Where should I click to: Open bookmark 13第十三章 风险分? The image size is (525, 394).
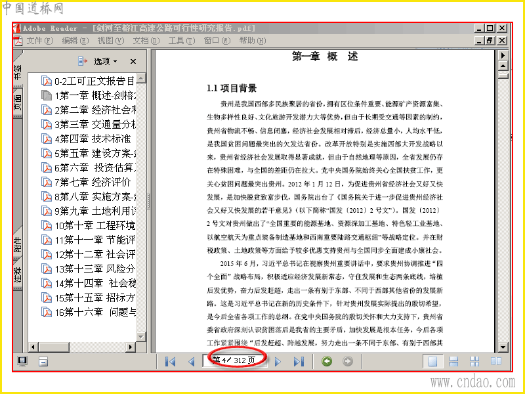(x=88, y=269)
